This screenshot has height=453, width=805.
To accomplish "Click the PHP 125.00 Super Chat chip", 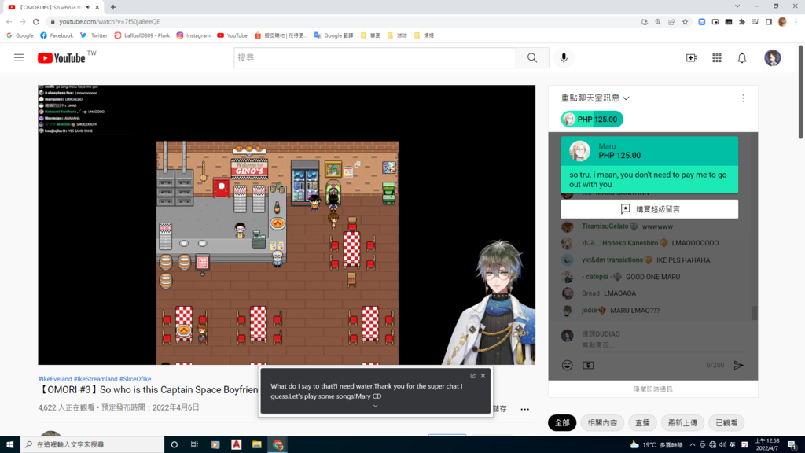I will [592, 120].
